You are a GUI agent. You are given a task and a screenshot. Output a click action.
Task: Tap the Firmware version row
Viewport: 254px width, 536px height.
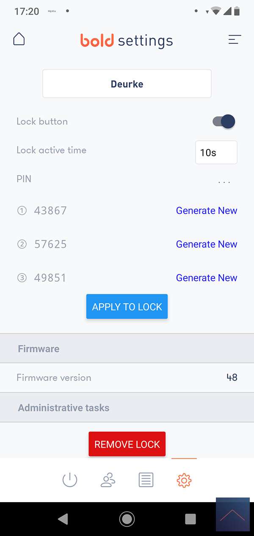(127, 377)
